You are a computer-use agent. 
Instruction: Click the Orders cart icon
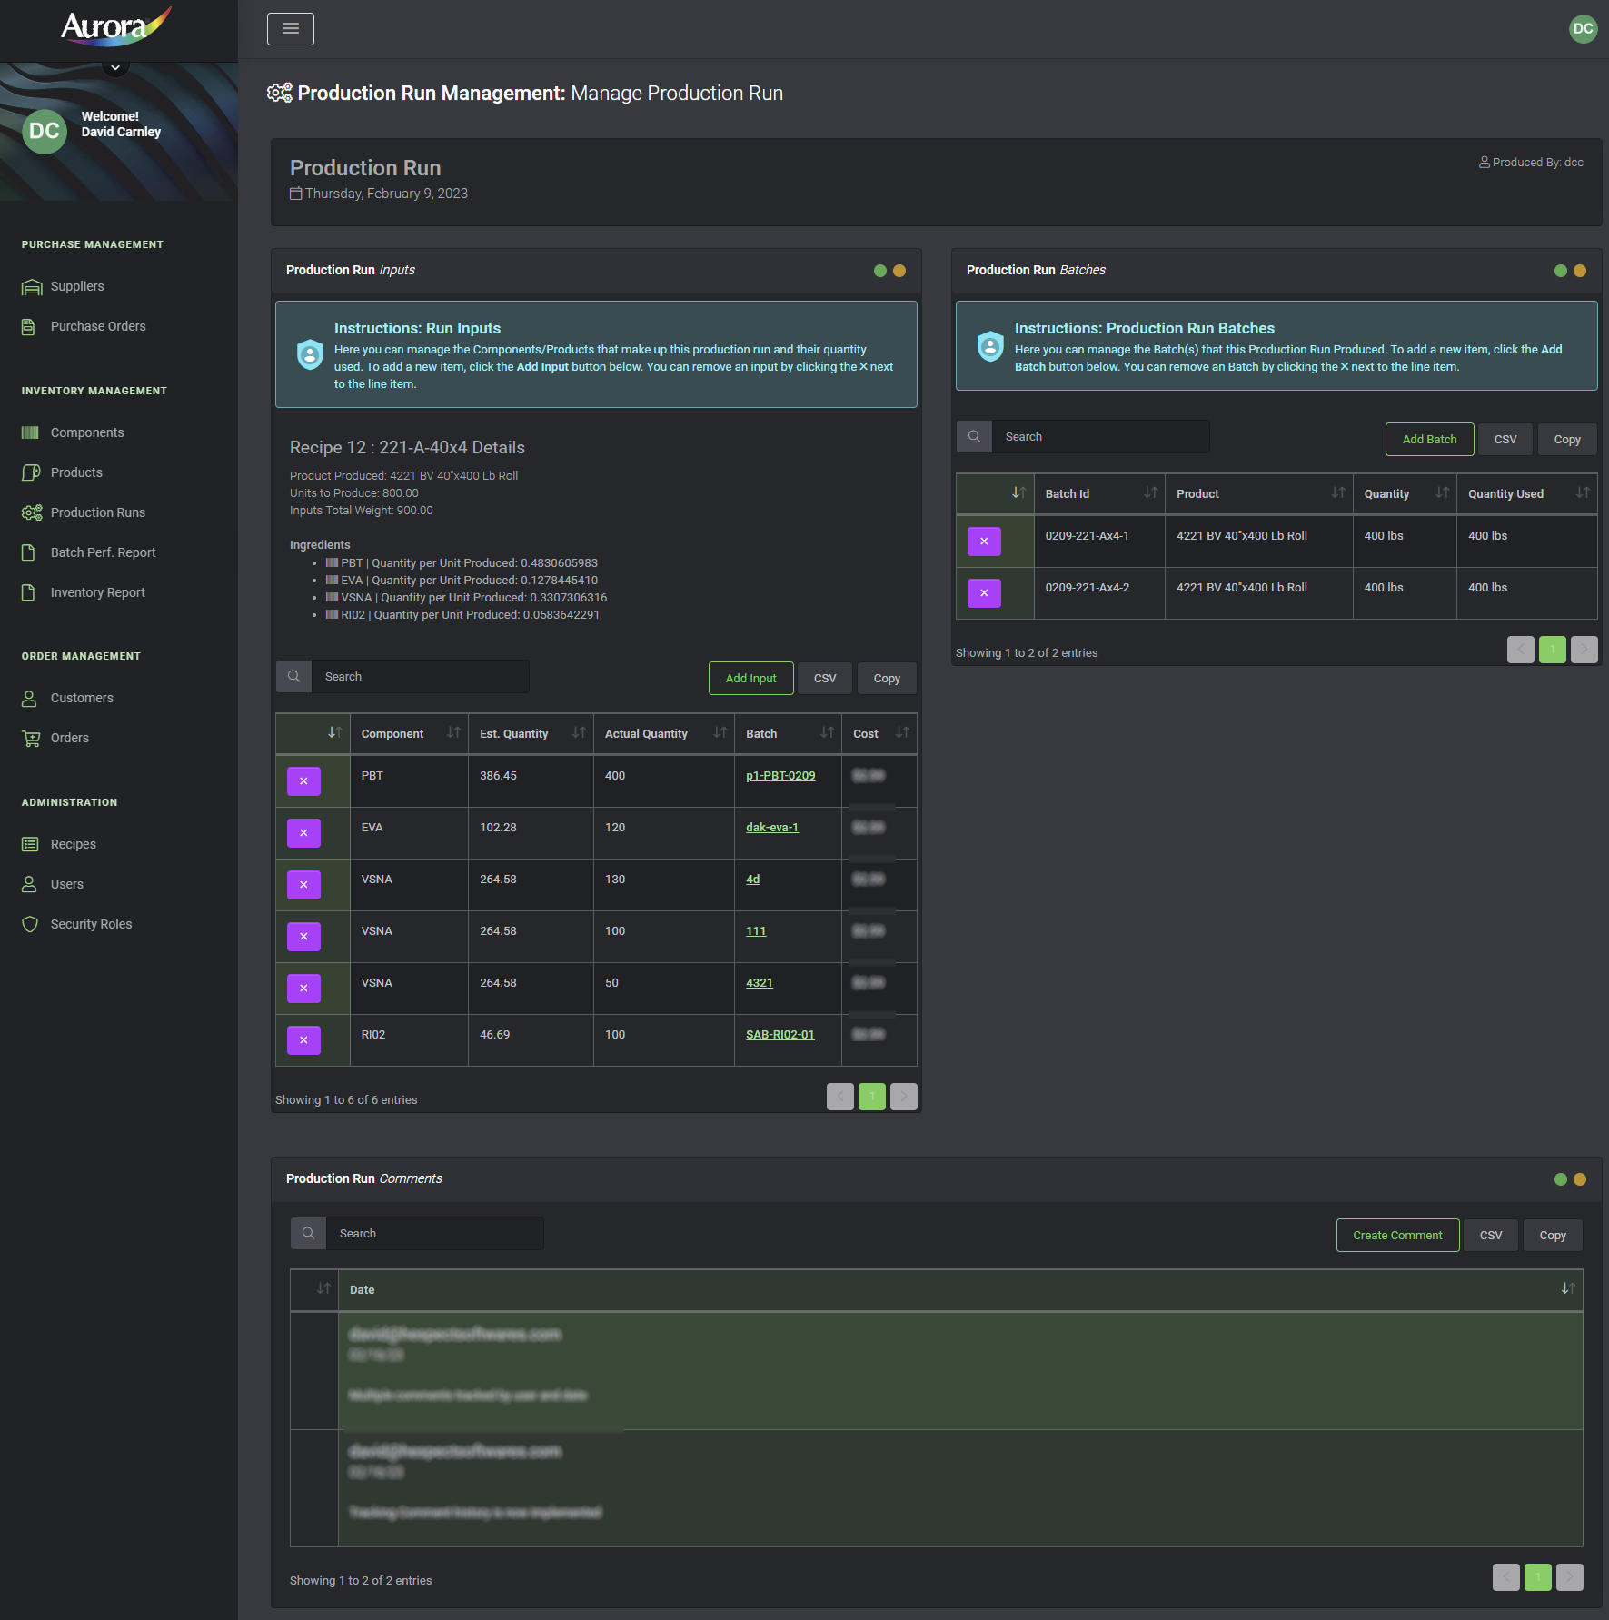click(x=31, y=738)
